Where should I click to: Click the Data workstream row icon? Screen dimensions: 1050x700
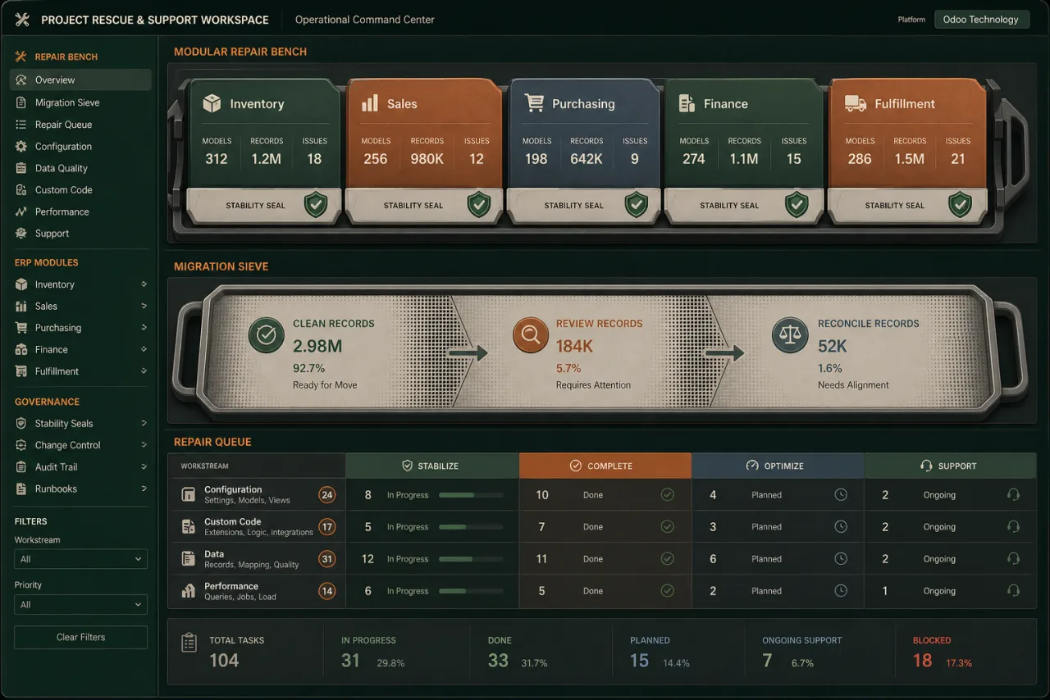tap(188, 558)
